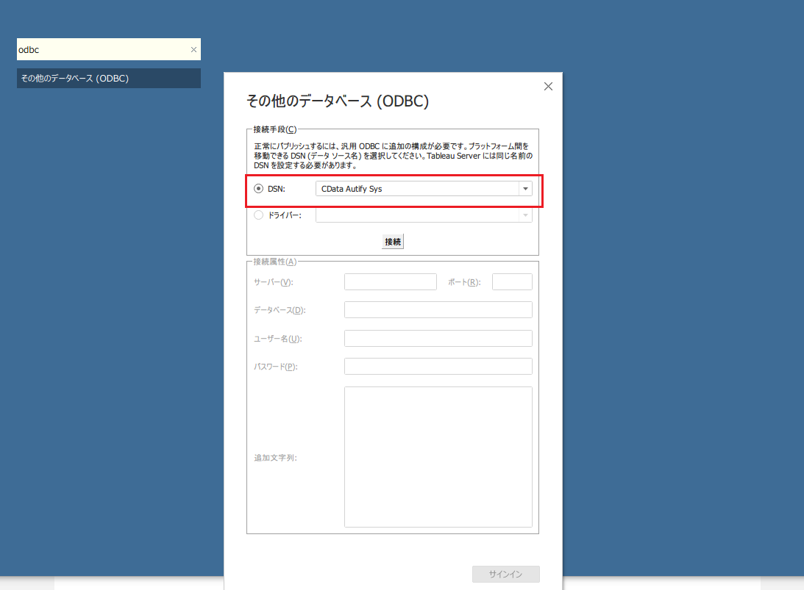Click the search input containing odbc
Image resolution: width=804 pixels, height=590 pixels.
[103, 49]
